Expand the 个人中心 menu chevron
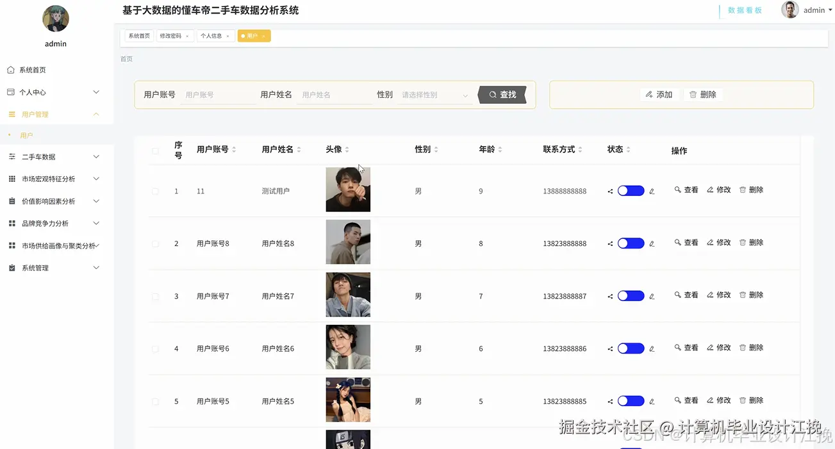The width and height of the screenshot is (835, 449). click(96, 92)
